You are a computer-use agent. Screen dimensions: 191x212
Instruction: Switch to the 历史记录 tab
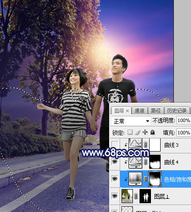click(x=177, y=111)
